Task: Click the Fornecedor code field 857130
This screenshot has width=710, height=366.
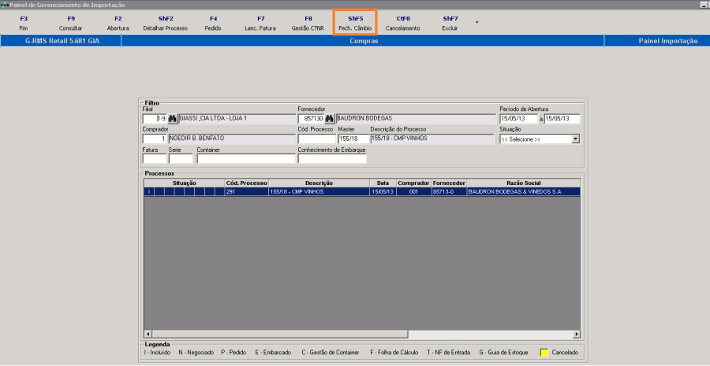Action: 311,119
